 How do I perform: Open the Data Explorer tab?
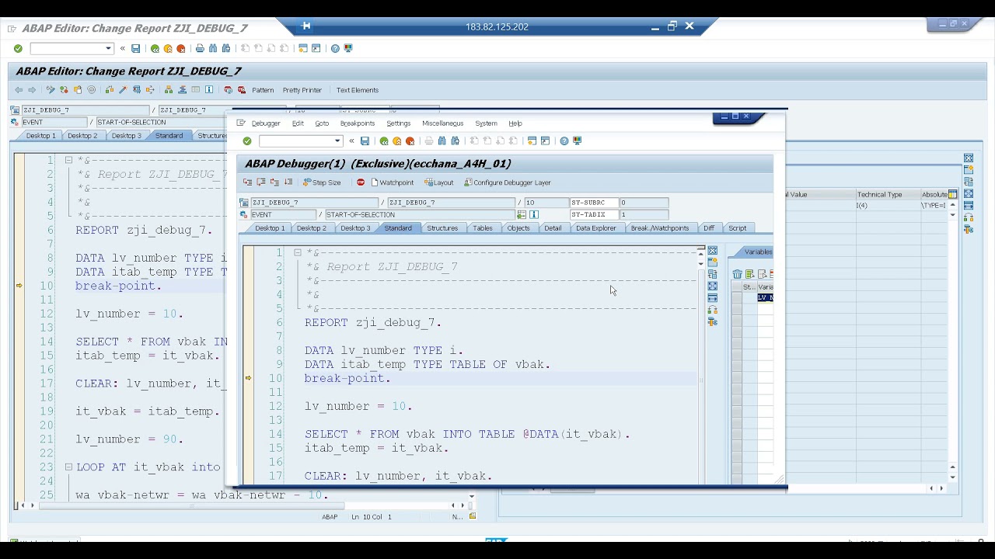click(595, 228)
